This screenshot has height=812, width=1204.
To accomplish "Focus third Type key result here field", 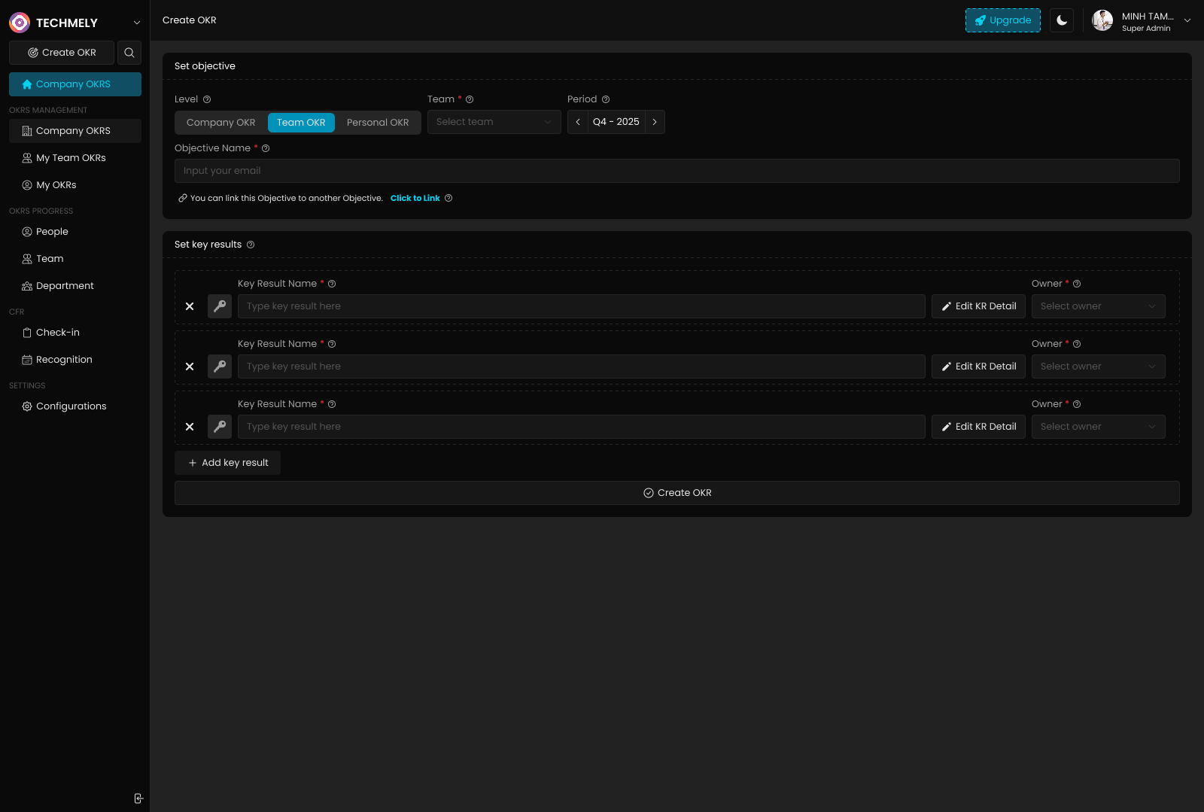I will point(582,427).
